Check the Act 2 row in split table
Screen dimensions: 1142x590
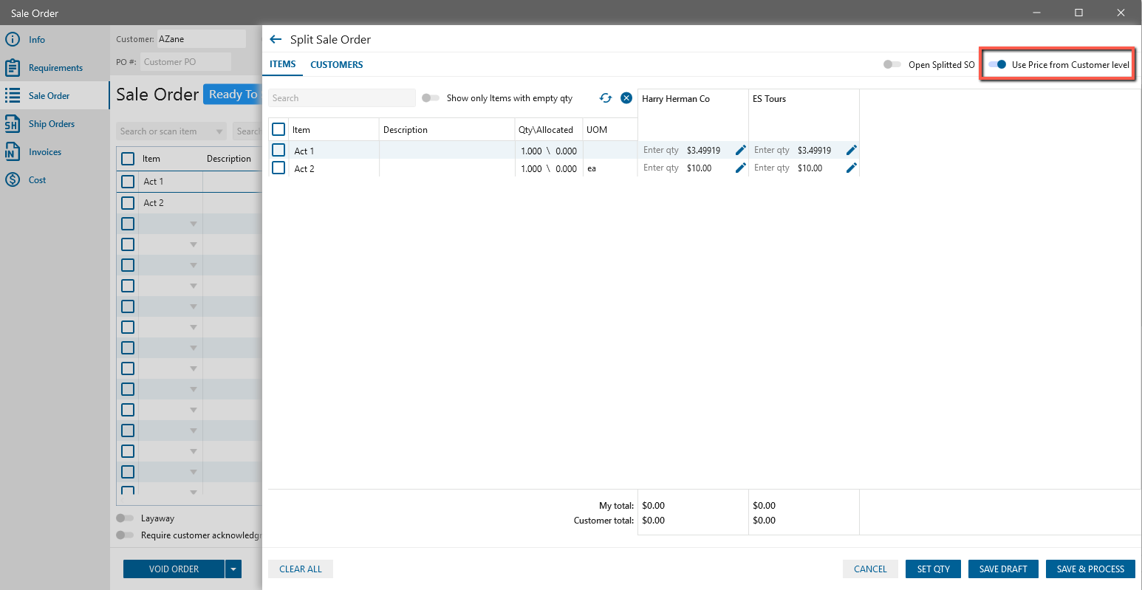[x=278, y=168]
